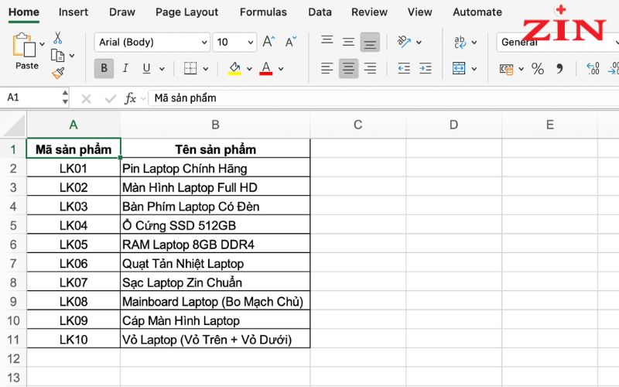Toggle italic formatting
Image resolution: width=619 pixels, height=387 pixels.
[125, 68]
